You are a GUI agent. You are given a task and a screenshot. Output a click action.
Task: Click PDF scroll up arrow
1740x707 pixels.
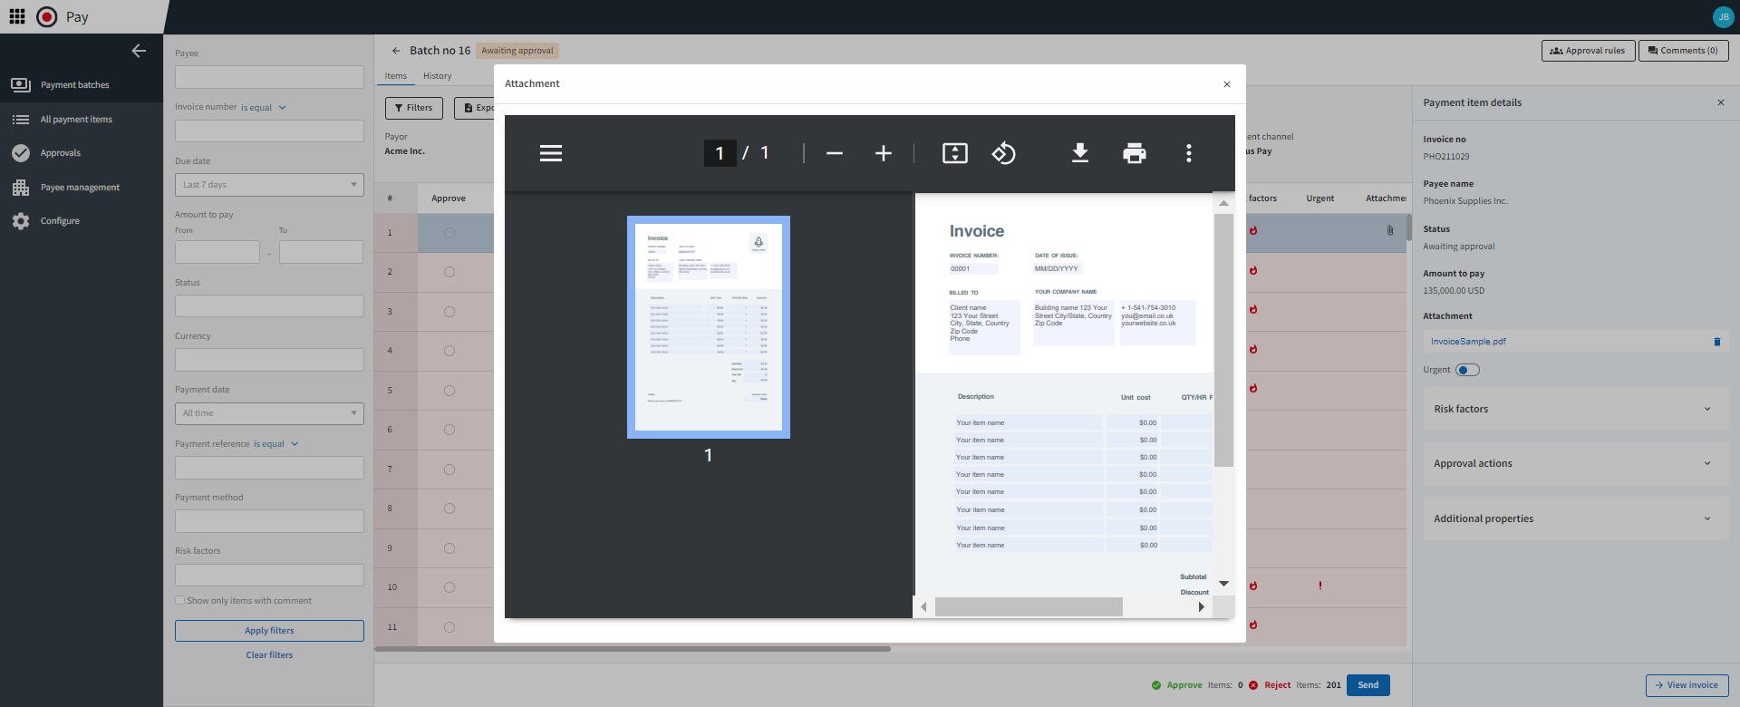point(1223,203)
